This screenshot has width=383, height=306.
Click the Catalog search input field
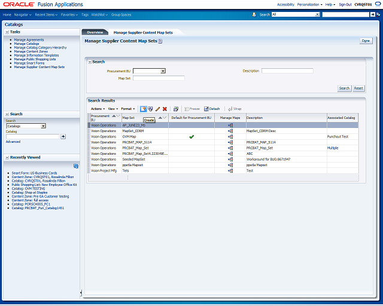click(x=32, y=137)
